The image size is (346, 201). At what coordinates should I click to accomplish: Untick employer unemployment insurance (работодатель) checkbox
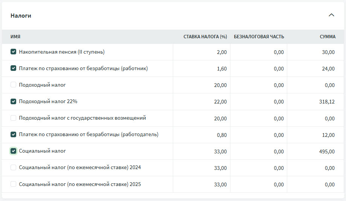tap(14, 134)
